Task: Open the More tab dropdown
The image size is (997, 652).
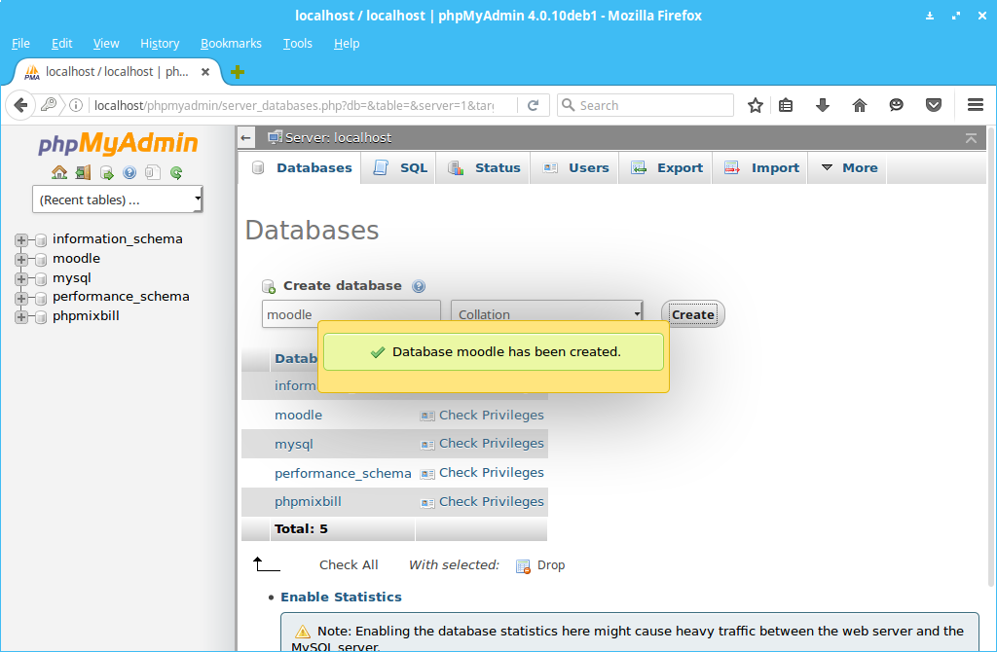Action: 847,167
